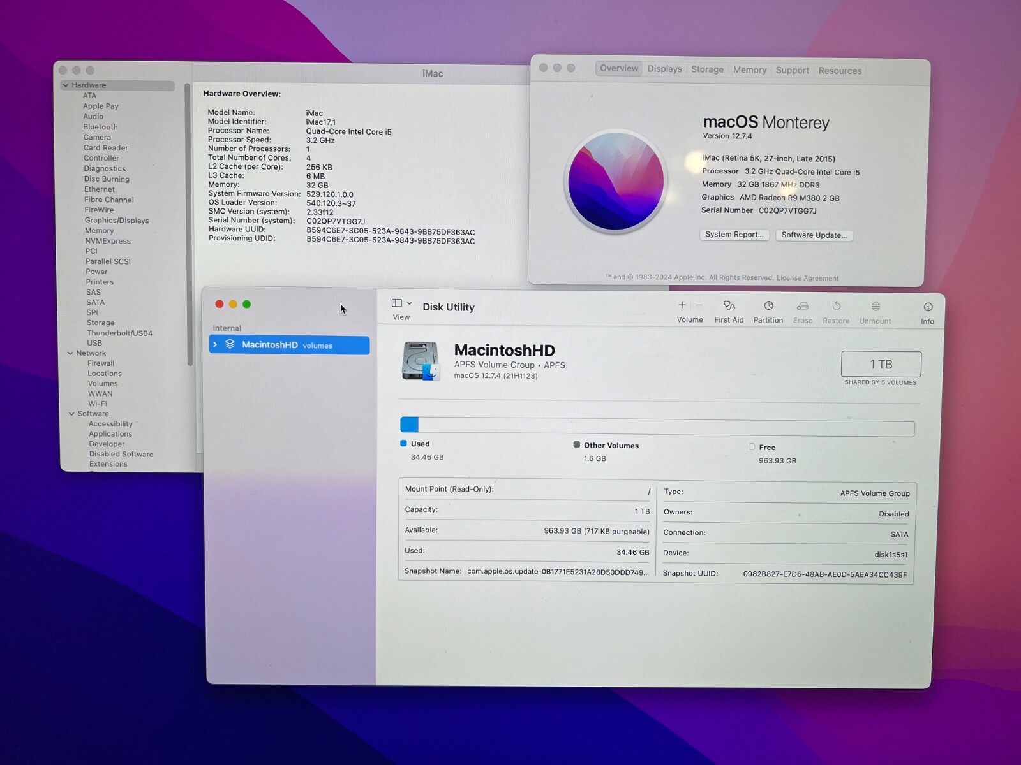Click the Free legend swatch
This screenshot has width=1021, height=765.
(x=752, y=447)
